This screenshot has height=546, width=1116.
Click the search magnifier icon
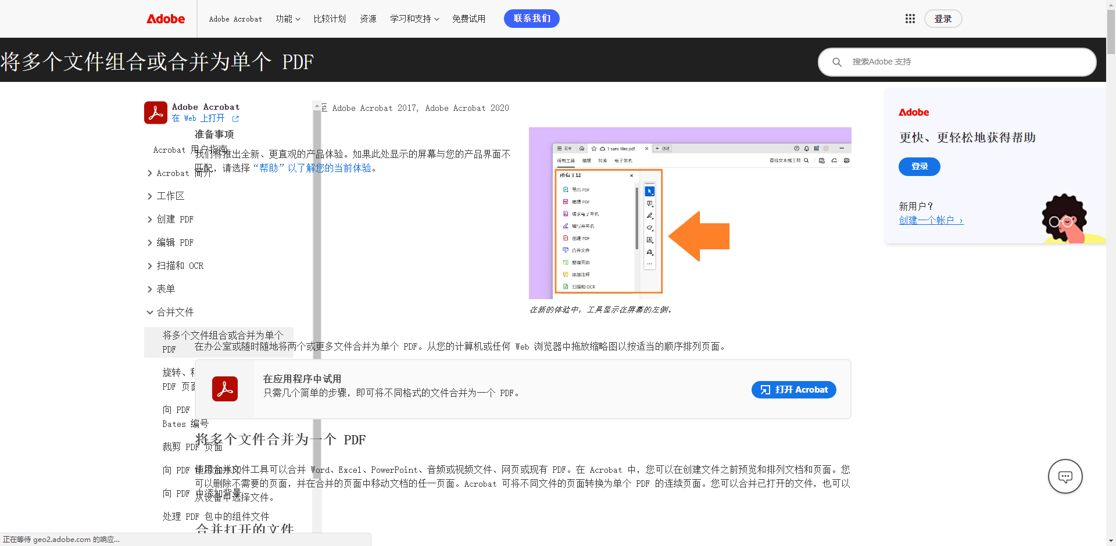click(837, 62)
